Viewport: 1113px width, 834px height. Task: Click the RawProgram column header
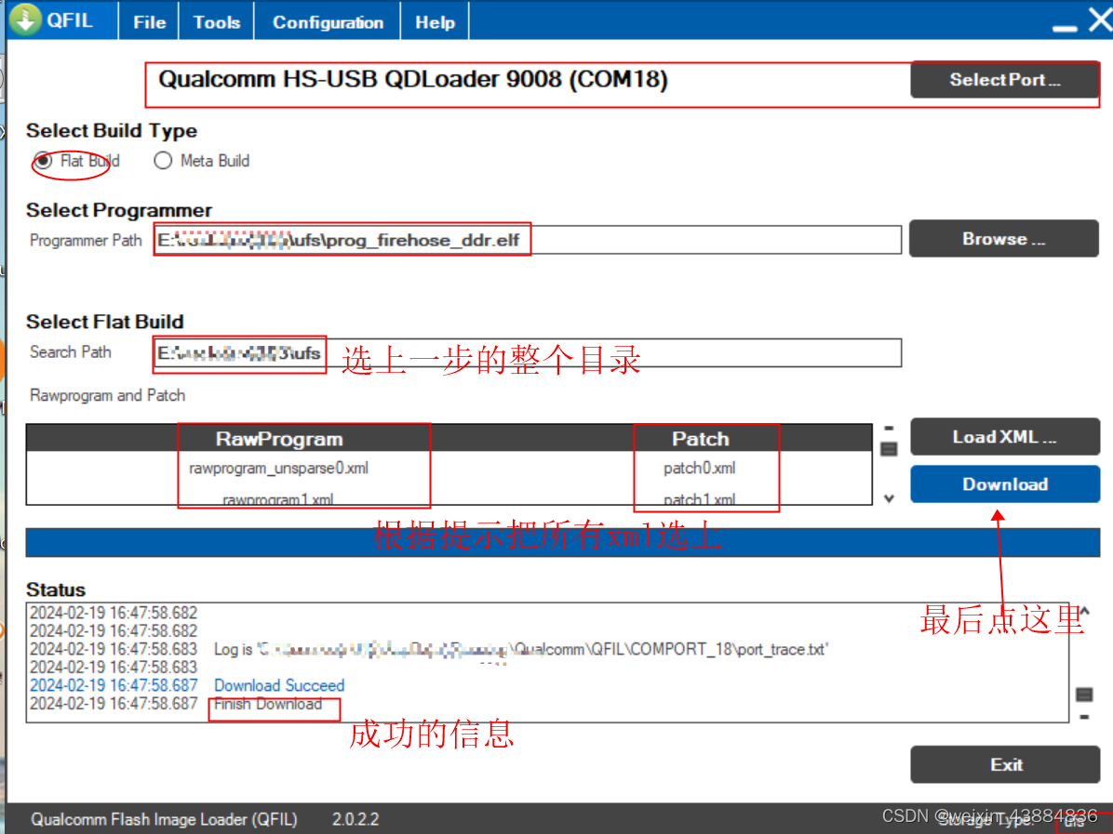(280, 439)
